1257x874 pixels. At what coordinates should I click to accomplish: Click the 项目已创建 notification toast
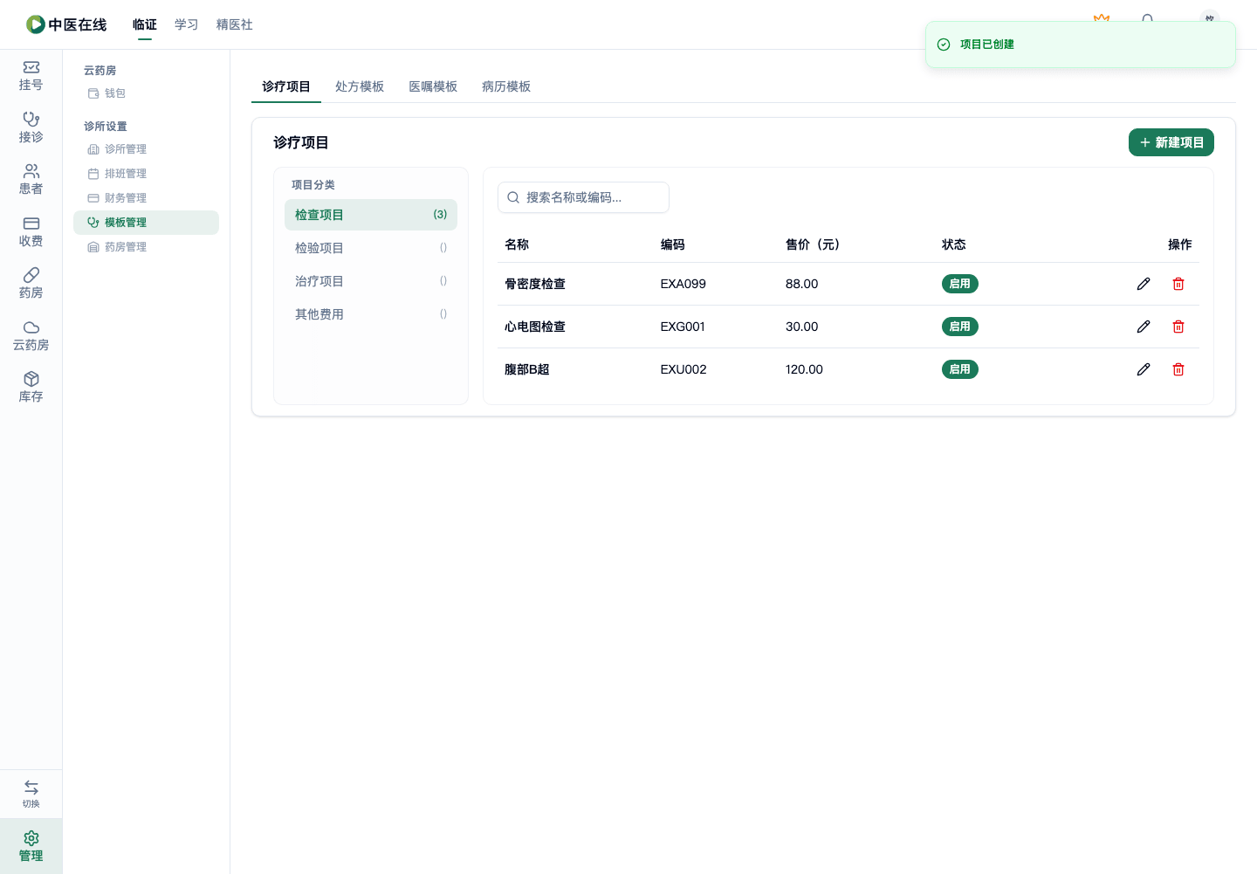point(1081,45)
